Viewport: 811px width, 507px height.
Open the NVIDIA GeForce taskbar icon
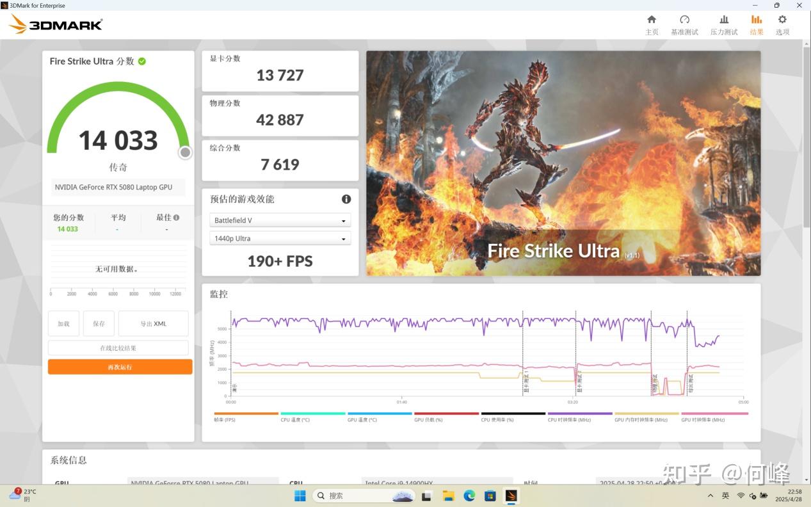(510, 495)
